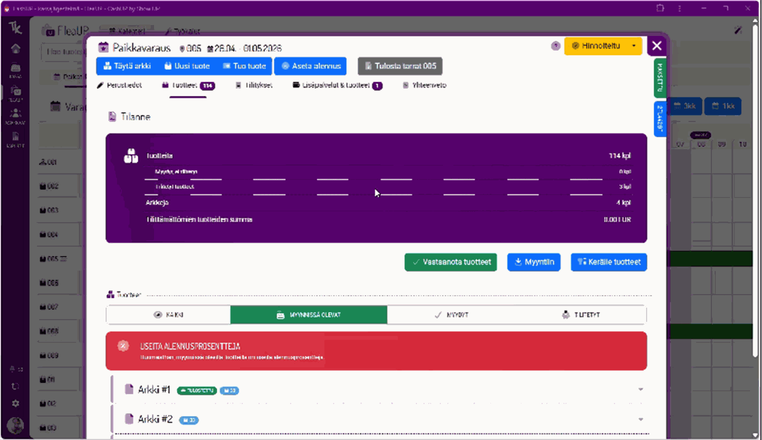Click the magic wand icon top right
762x440 pixels.
pos(738,30)
